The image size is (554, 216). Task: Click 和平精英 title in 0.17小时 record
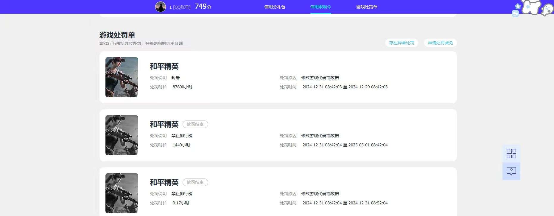pos(164,182)
